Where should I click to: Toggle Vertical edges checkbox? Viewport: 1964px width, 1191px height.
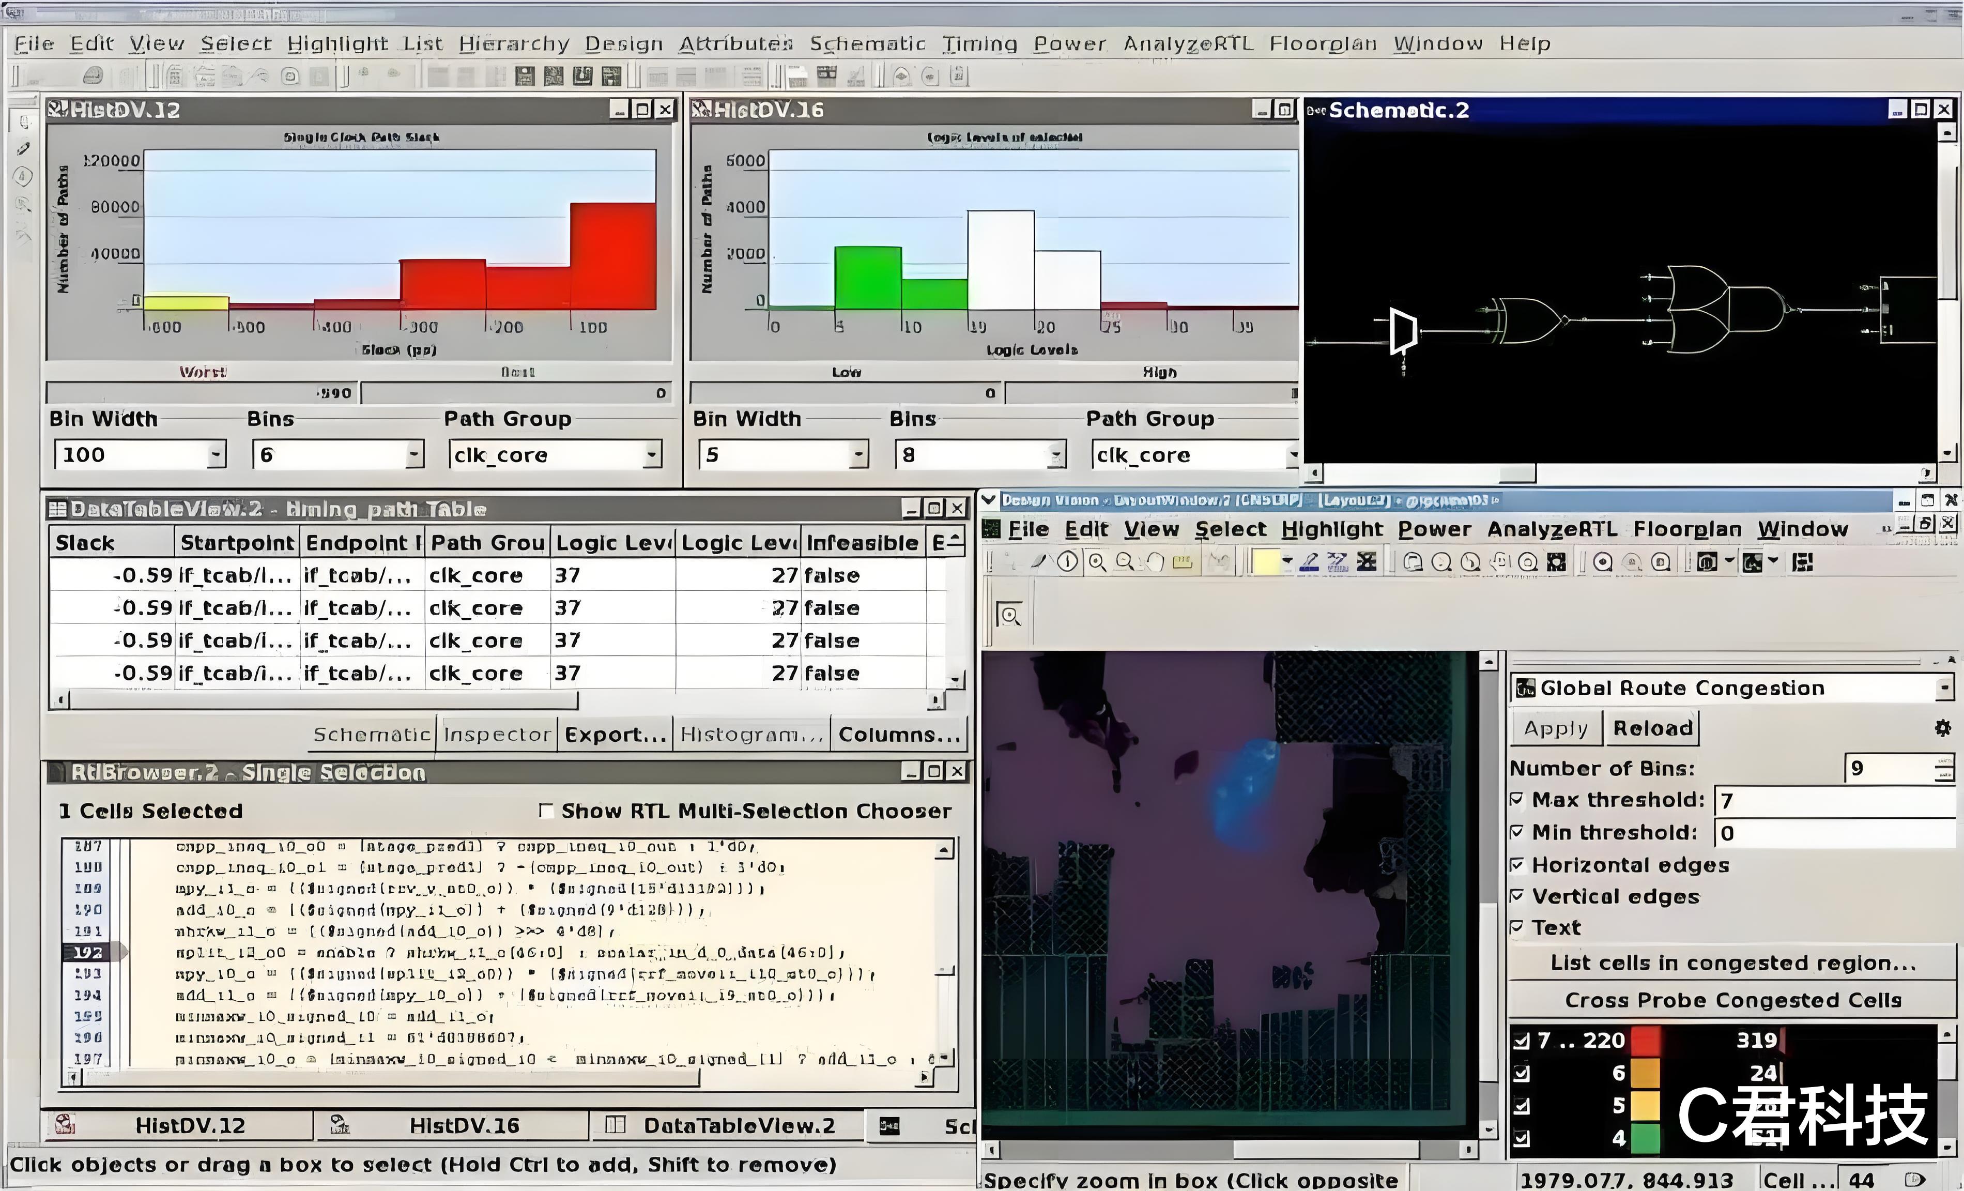click(1517, 896)
